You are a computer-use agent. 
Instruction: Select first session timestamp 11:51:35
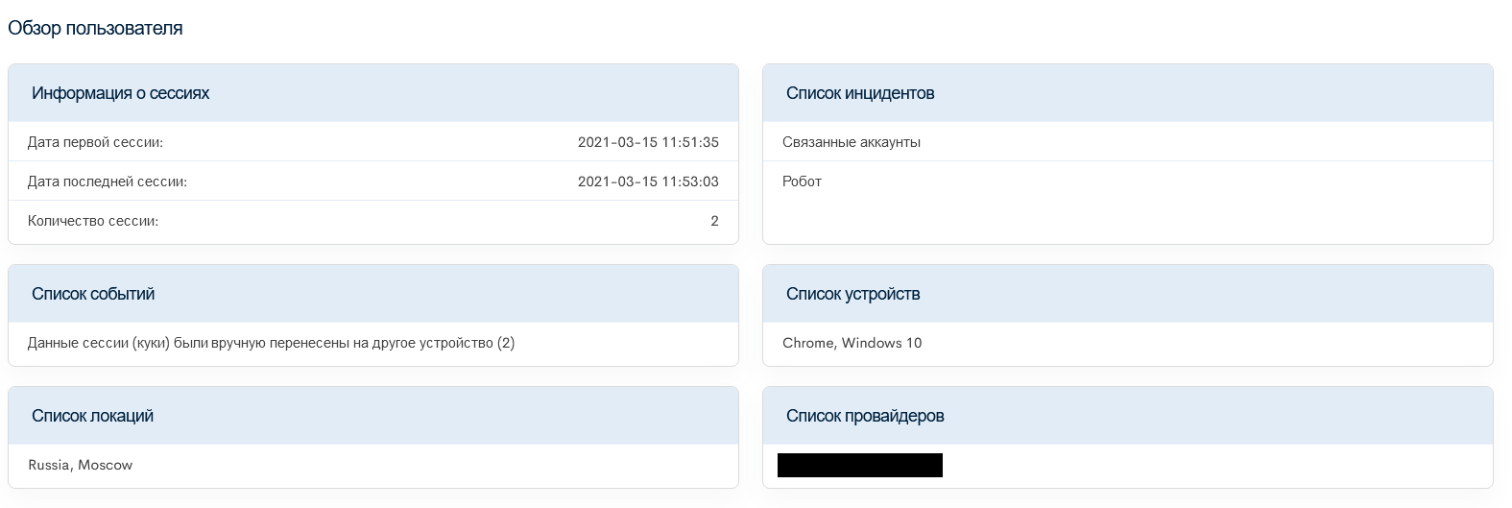[x=648, y=142]
